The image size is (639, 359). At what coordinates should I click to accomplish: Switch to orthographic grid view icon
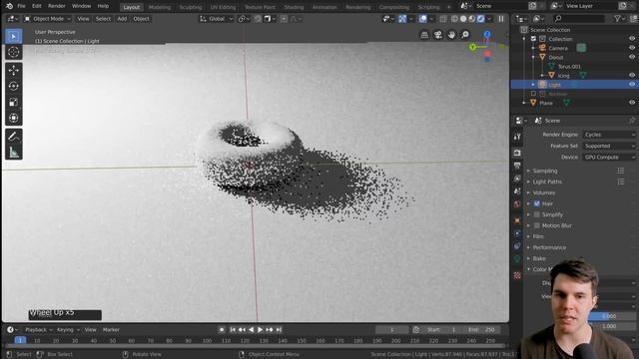424,35
